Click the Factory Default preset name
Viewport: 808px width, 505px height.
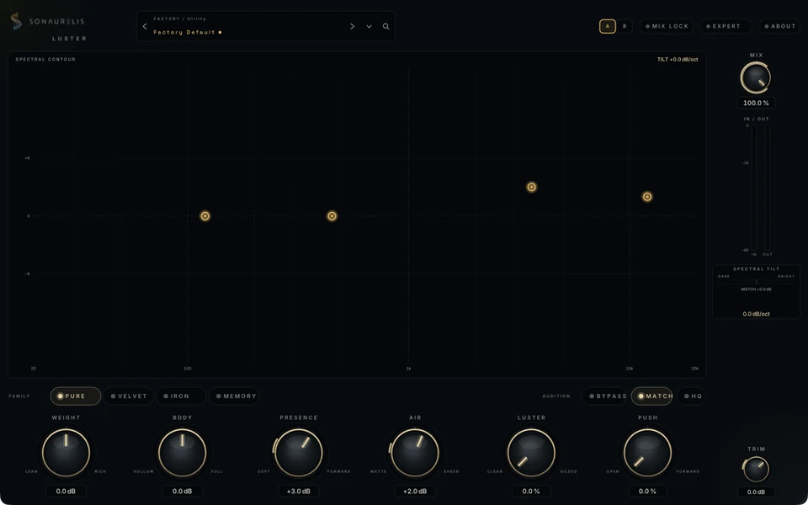point(184,32)
